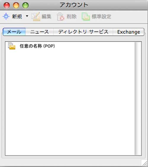
Task: Zoom window using the green button
Action: coord(25,5)
